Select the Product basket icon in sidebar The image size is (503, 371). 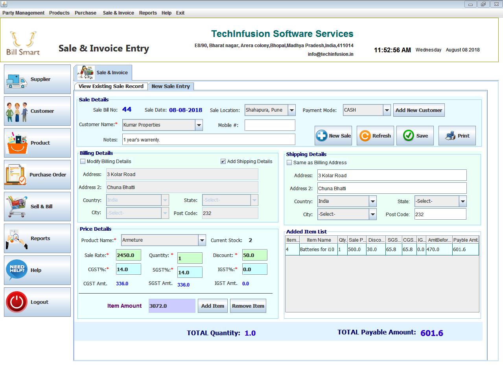point(17,143)
